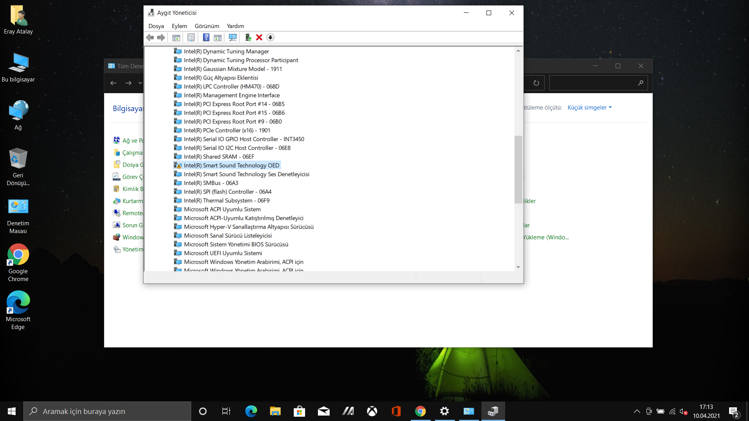Select Intel(R) Smart Sound Technology OED device
The image size is (749, 421).
click(231, 165)
